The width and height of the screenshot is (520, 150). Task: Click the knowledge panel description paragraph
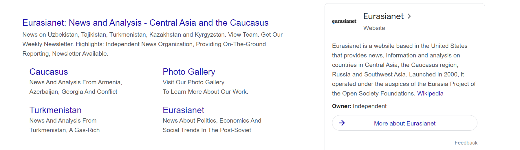pyautogui.click(x=404, y=70)
